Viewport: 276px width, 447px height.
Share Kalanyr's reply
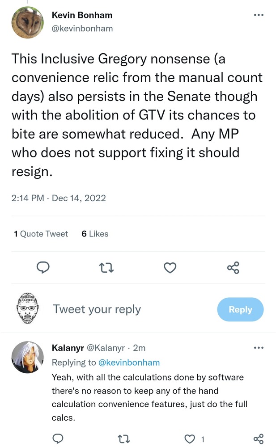pyautogui.click(x=258, y=439)
